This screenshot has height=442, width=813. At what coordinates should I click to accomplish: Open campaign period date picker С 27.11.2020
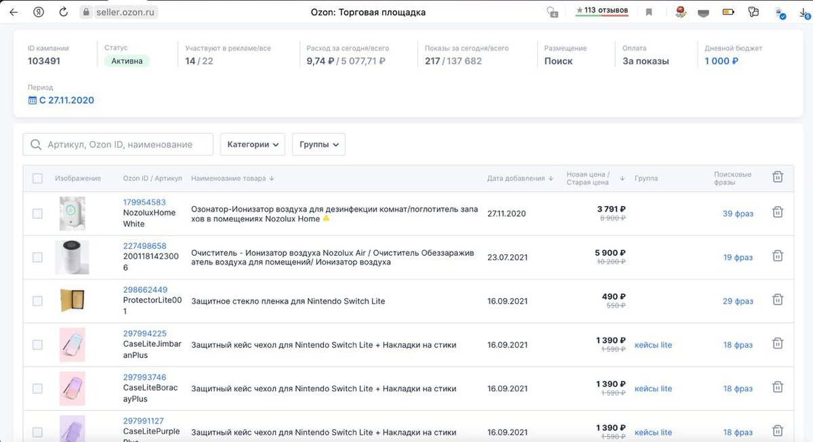click(61, 100)
